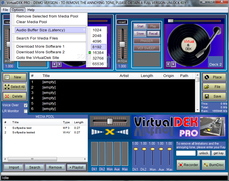The width and height of the screenshot is (229, 181).
Task: Click the + Playlist button
Action: click(x=76, y=167)
